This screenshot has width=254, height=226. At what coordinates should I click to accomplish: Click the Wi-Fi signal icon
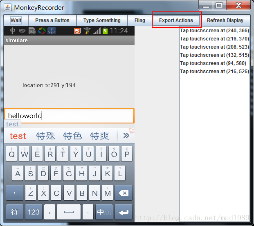click(87, 31)
